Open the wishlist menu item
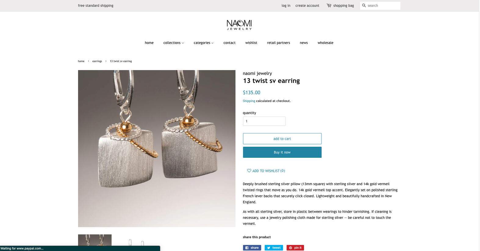The width and height of the screenshot is (480, 251). pos(251,43)
